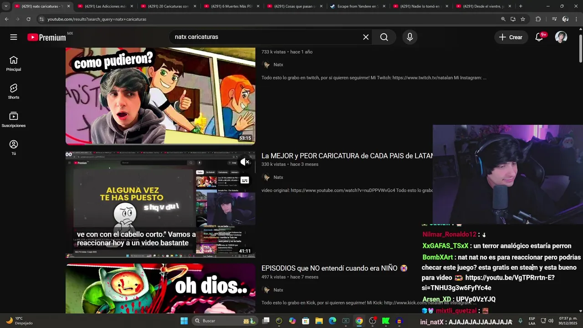This screenshot has width=583, height=328.
Task: Switch to 'Escape from Yandere' tab
Action: [358, 6]
